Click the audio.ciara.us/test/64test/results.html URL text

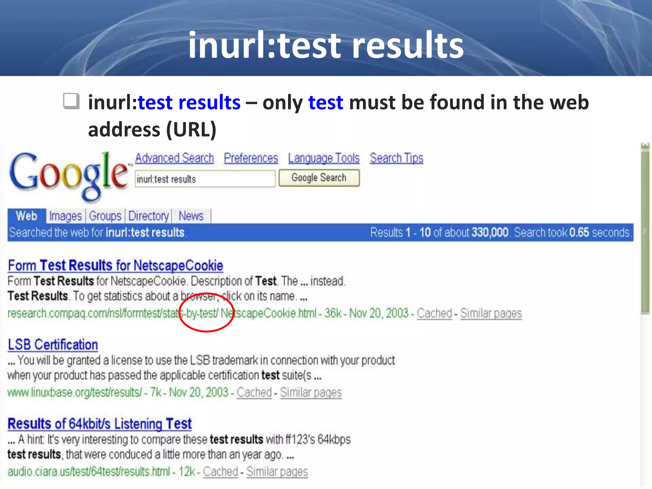(x=89, y=471)
